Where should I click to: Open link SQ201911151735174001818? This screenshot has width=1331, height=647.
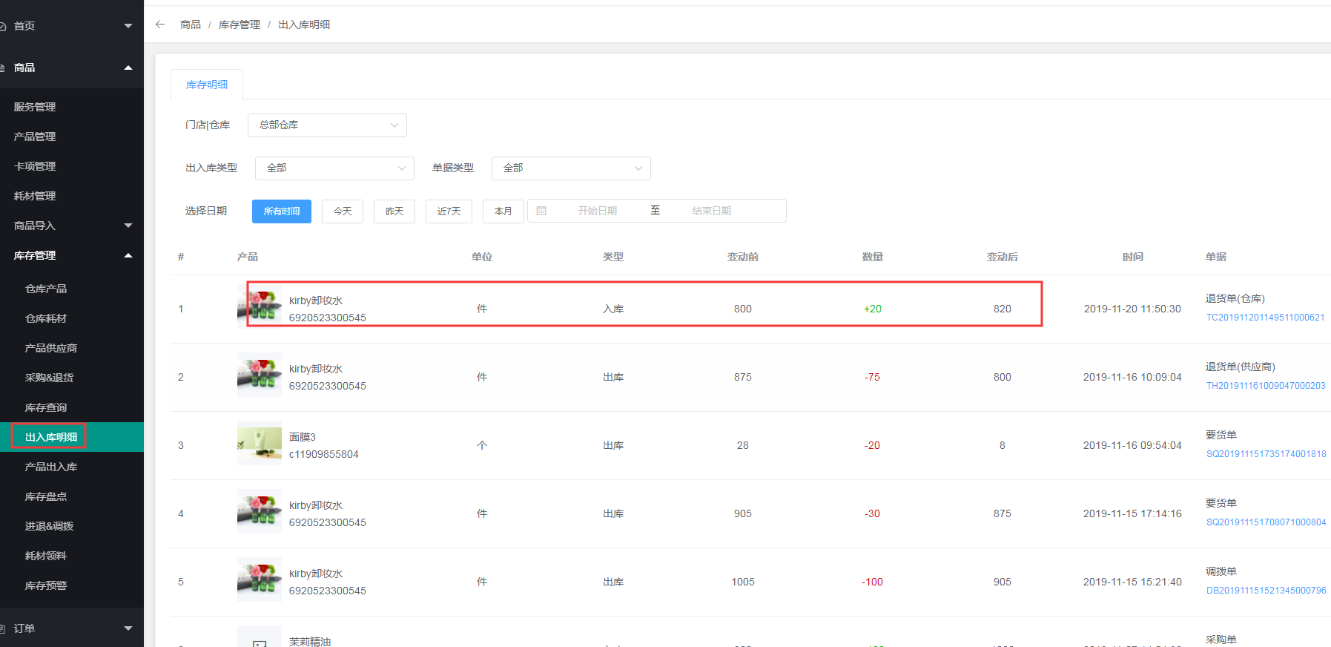(1266, 453)
